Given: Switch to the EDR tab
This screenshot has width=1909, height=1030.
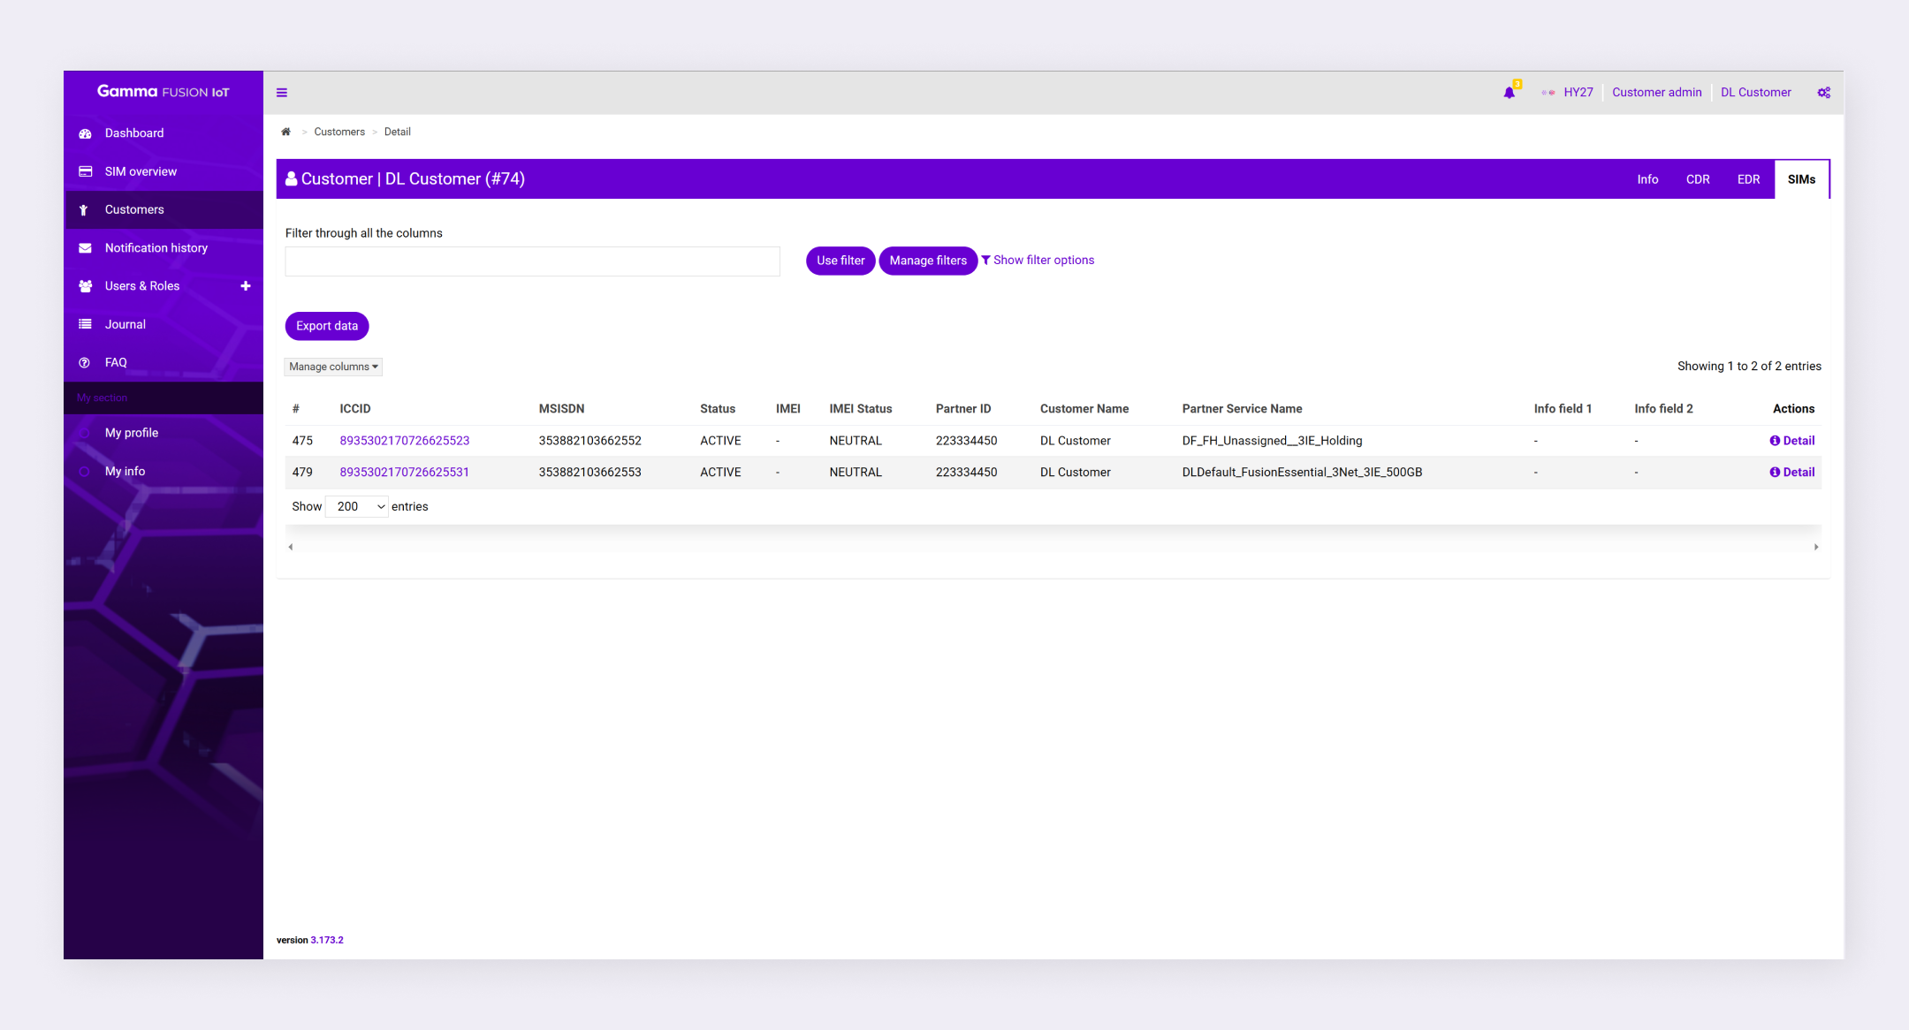Looking at the screenshot, I should [x=1748, y=179].
